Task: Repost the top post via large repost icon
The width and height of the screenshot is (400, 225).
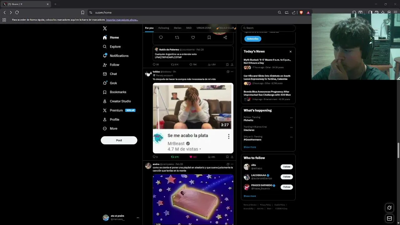Action: [177, 37]
